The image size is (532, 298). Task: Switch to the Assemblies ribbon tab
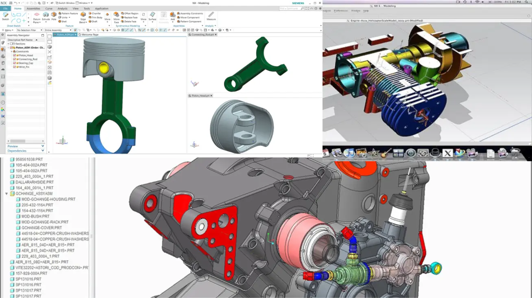(x=33, y=9)
